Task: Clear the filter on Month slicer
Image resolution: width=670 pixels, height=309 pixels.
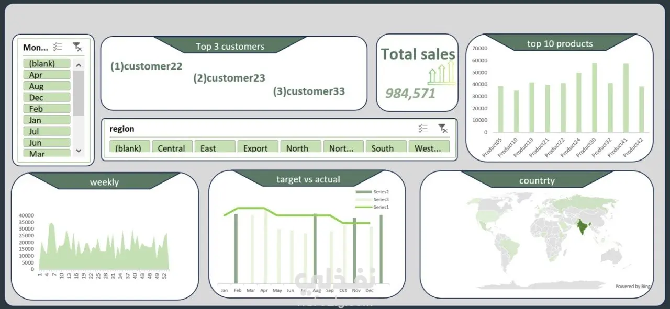Action: [77, 47]
